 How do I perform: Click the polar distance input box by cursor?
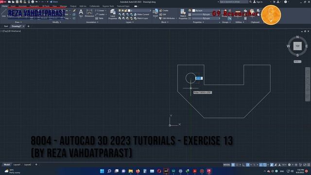(199, 78)
